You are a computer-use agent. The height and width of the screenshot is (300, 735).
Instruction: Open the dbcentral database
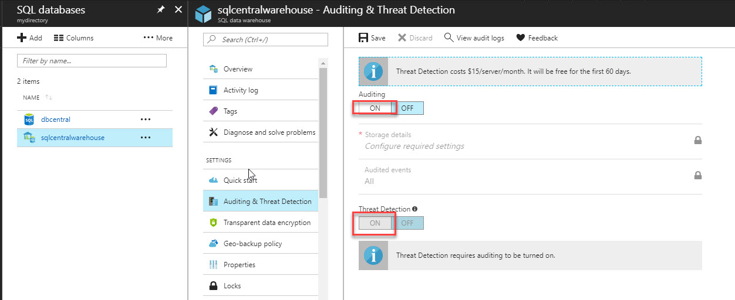(x=55, y=120)
